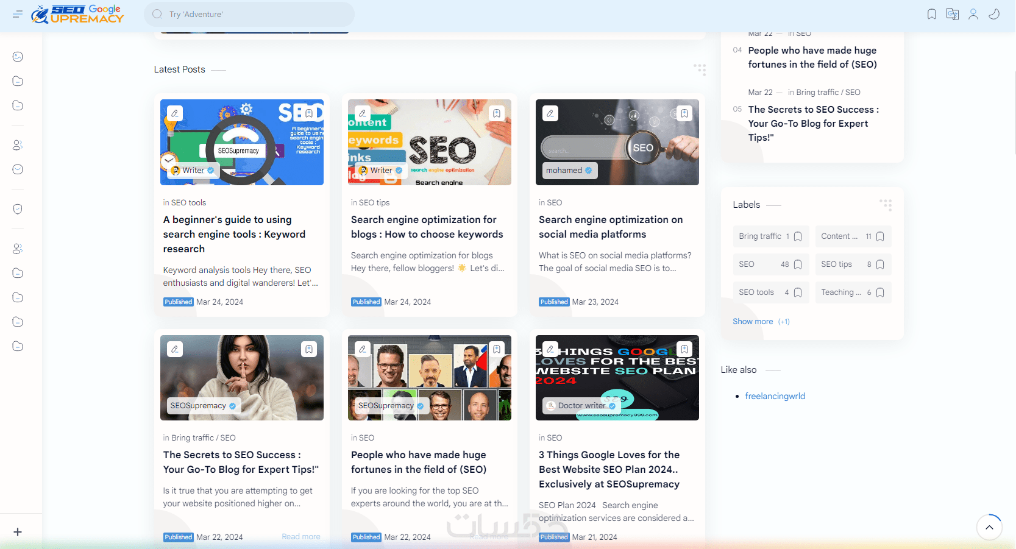Open the mail envelope icon in the sidebar
Viewport: 1016px width, 549px height.
(x=18, y=169)
